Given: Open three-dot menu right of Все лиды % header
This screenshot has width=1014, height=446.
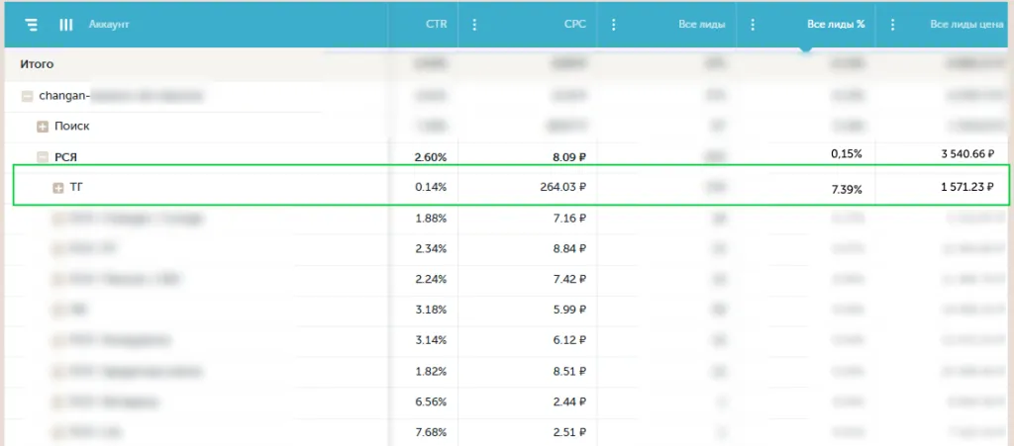Looking at the screenshot, I should 892,25.
